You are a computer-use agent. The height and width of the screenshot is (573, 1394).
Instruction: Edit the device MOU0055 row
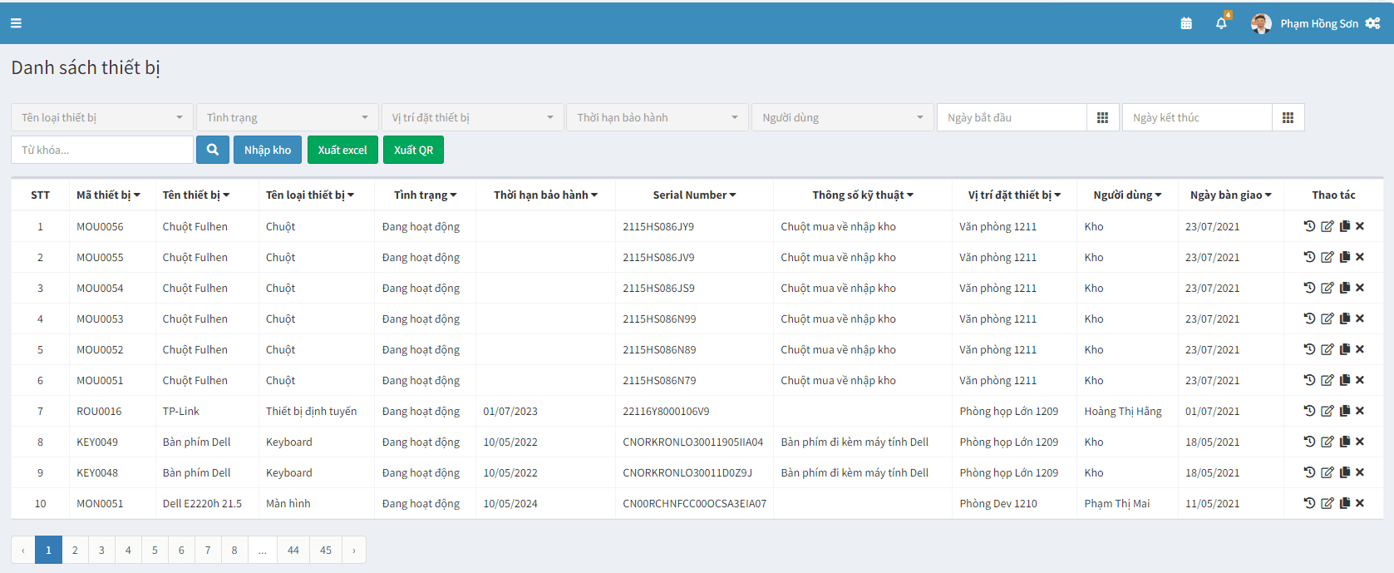point(1328,257)
